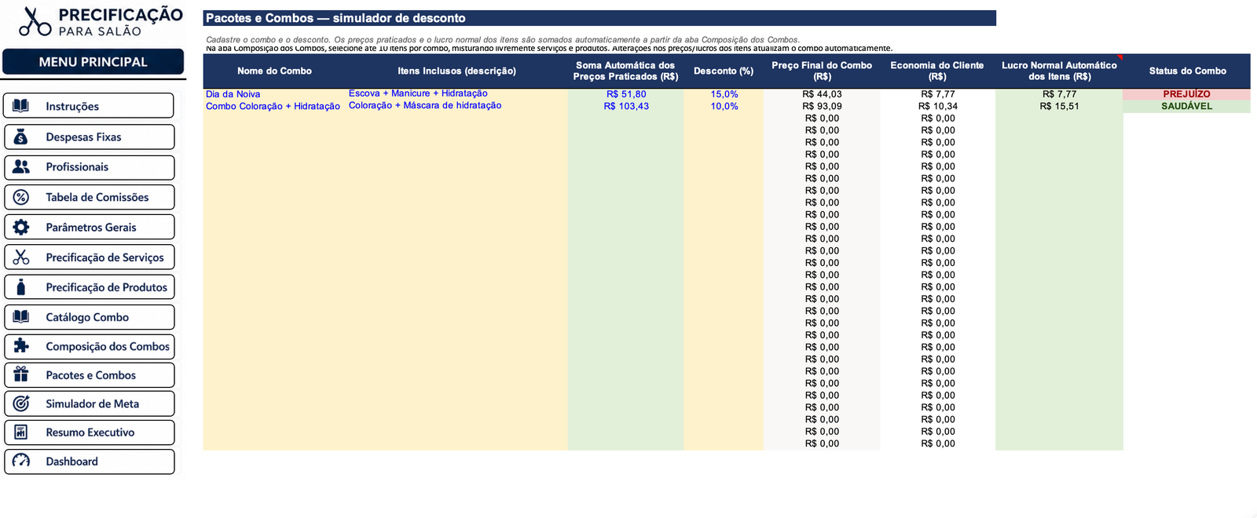Select the 'Coloração + Máscara de hidratação' cell
The width and height of the screenshot is (1257, 518).
coord(456,106)
